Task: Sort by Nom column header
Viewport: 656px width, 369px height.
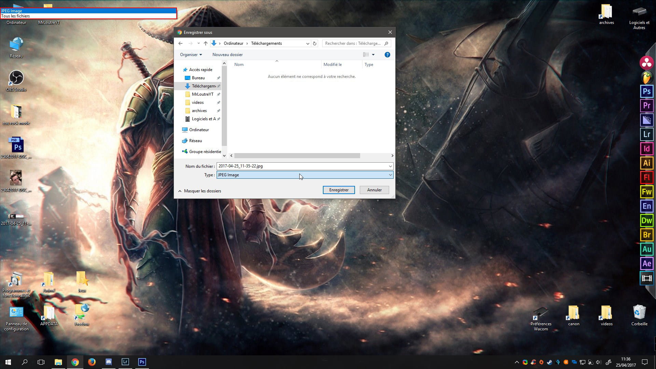Action: pyautogui.click(x=239, y=65)
